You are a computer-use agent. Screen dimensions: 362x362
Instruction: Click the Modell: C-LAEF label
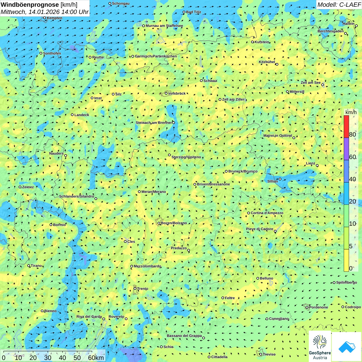click(339, 5)
